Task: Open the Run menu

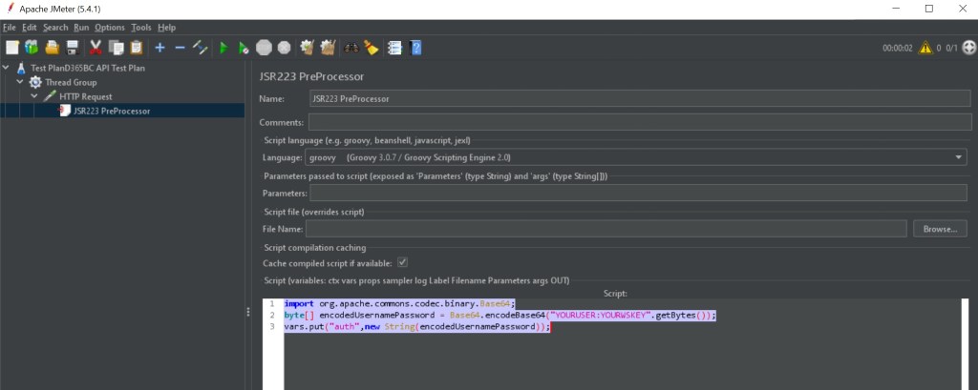Action: tap(81, 28)
